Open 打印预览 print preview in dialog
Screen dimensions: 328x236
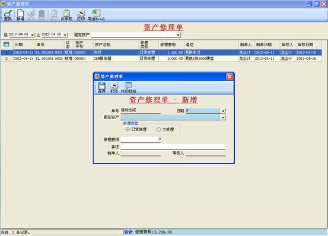129,88
